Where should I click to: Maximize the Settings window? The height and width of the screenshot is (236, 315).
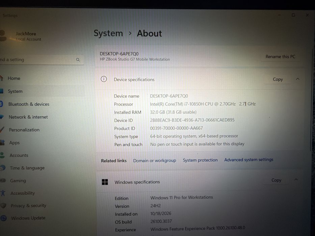click(293, 15)
